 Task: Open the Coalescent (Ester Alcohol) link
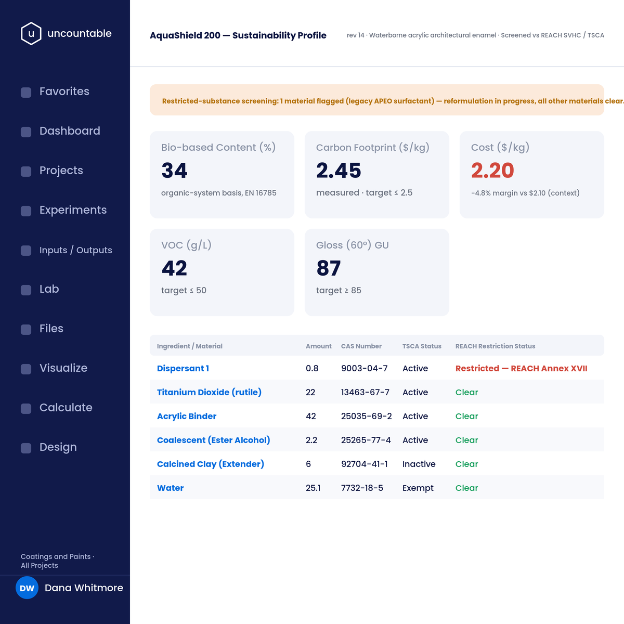click(x=214, y=440)
